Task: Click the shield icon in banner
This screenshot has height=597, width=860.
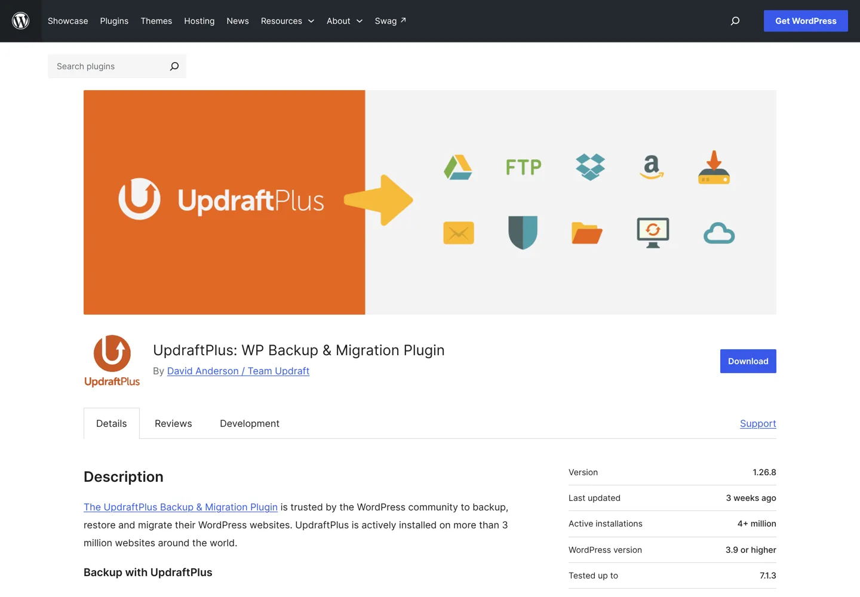Action: pyautogui.click(x=523, y=232)
